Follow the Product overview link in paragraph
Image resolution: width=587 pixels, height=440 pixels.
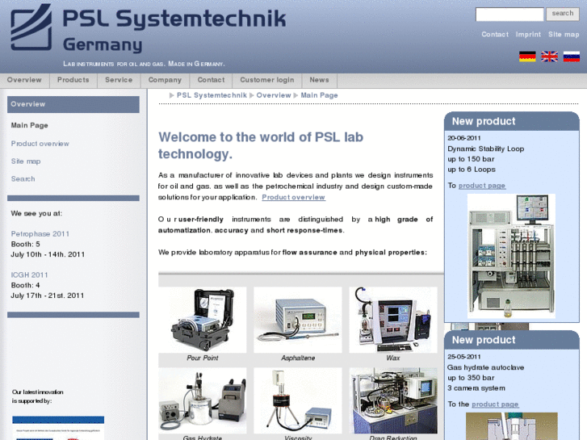click(x=294, y=197)
